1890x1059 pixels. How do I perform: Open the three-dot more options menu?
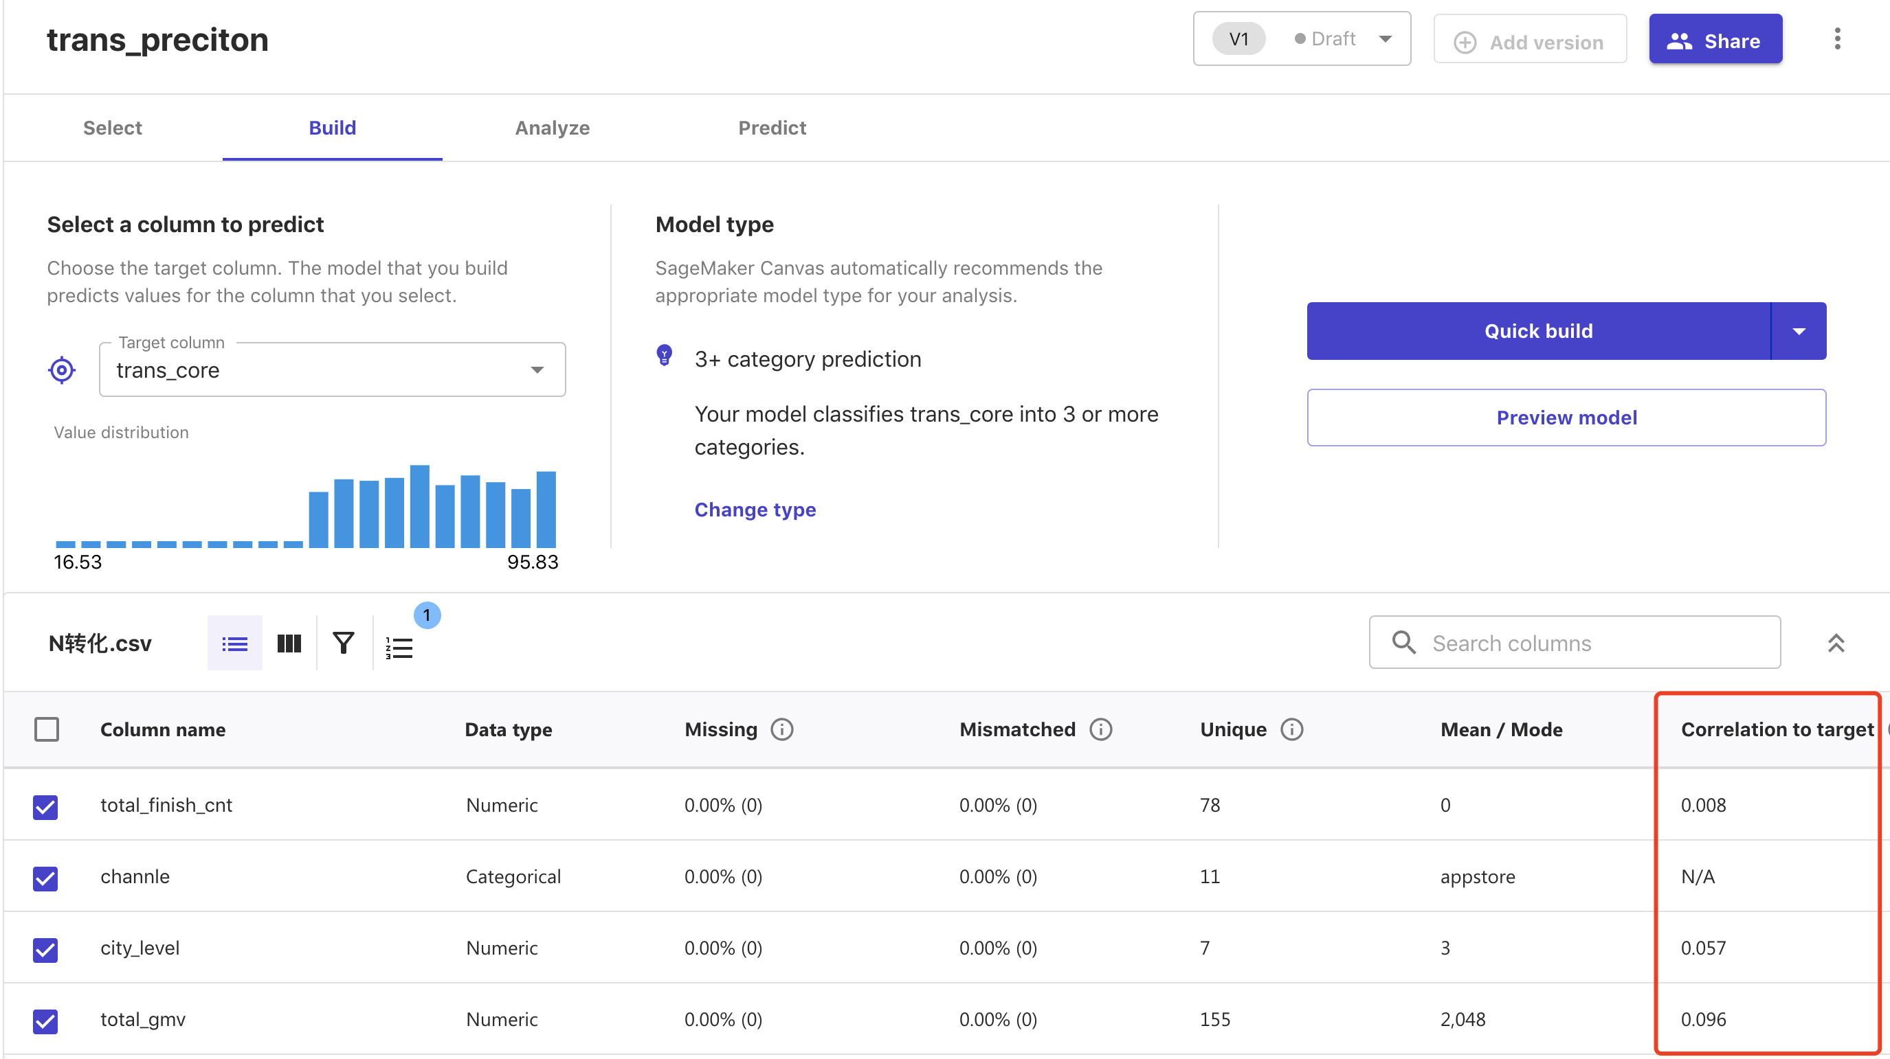point(1837,39)
